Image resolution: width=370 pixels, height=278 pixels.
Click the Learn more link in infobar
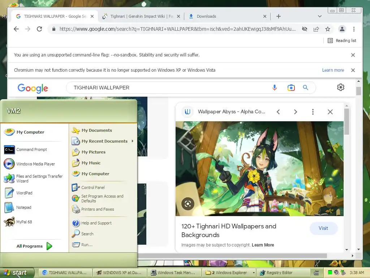coord(333,70)
